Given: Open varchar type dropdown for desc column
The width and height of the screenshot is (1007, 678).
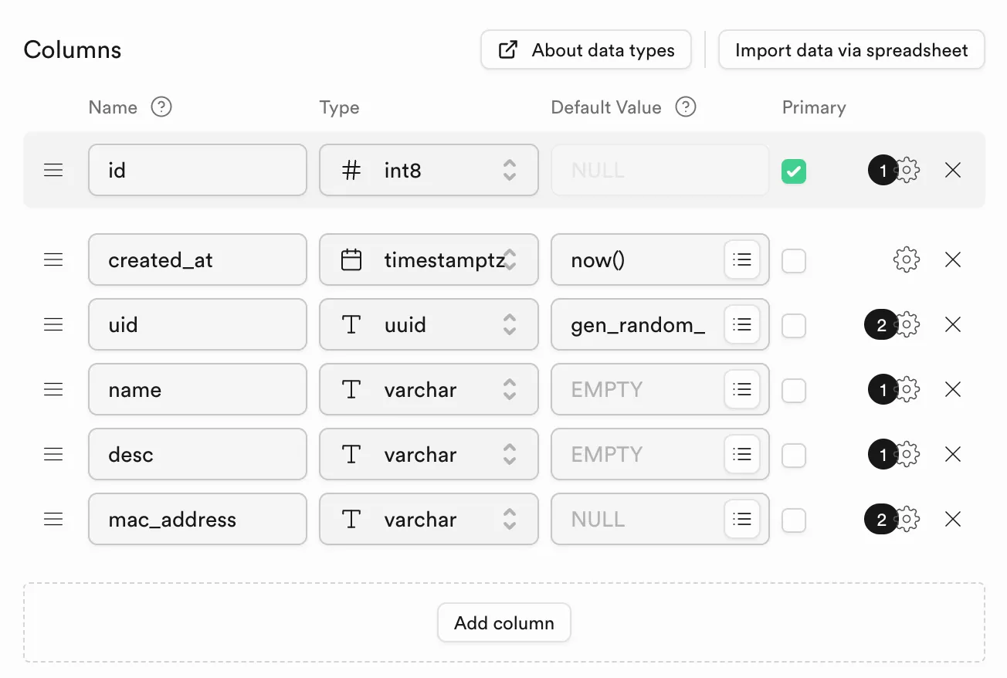Looking at the screenshot, I should (429, 455).
